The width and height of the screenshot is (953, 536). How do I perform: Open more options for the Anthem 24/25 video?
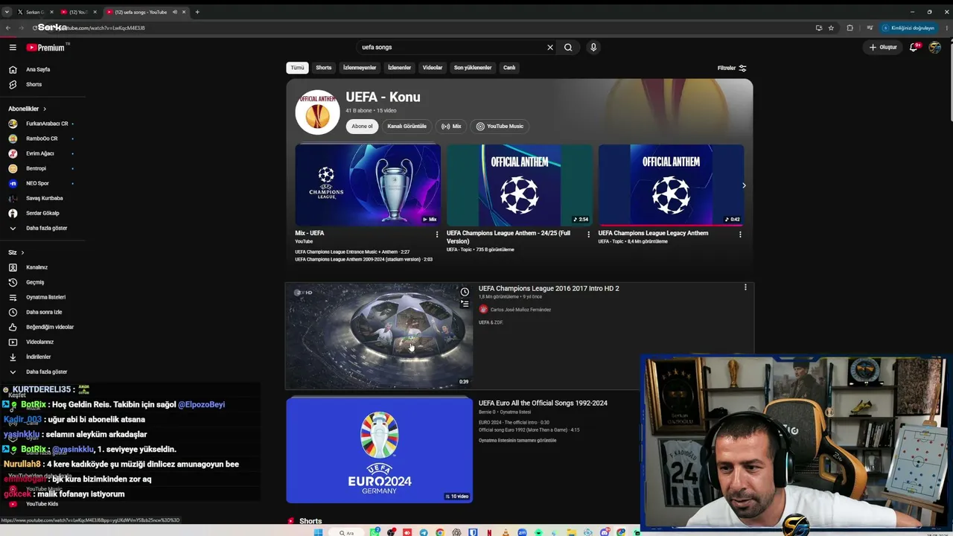coord(588,234)
